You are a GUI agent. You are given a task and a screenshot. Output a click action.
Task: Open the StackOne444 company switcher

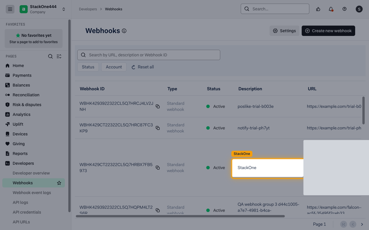43,9
